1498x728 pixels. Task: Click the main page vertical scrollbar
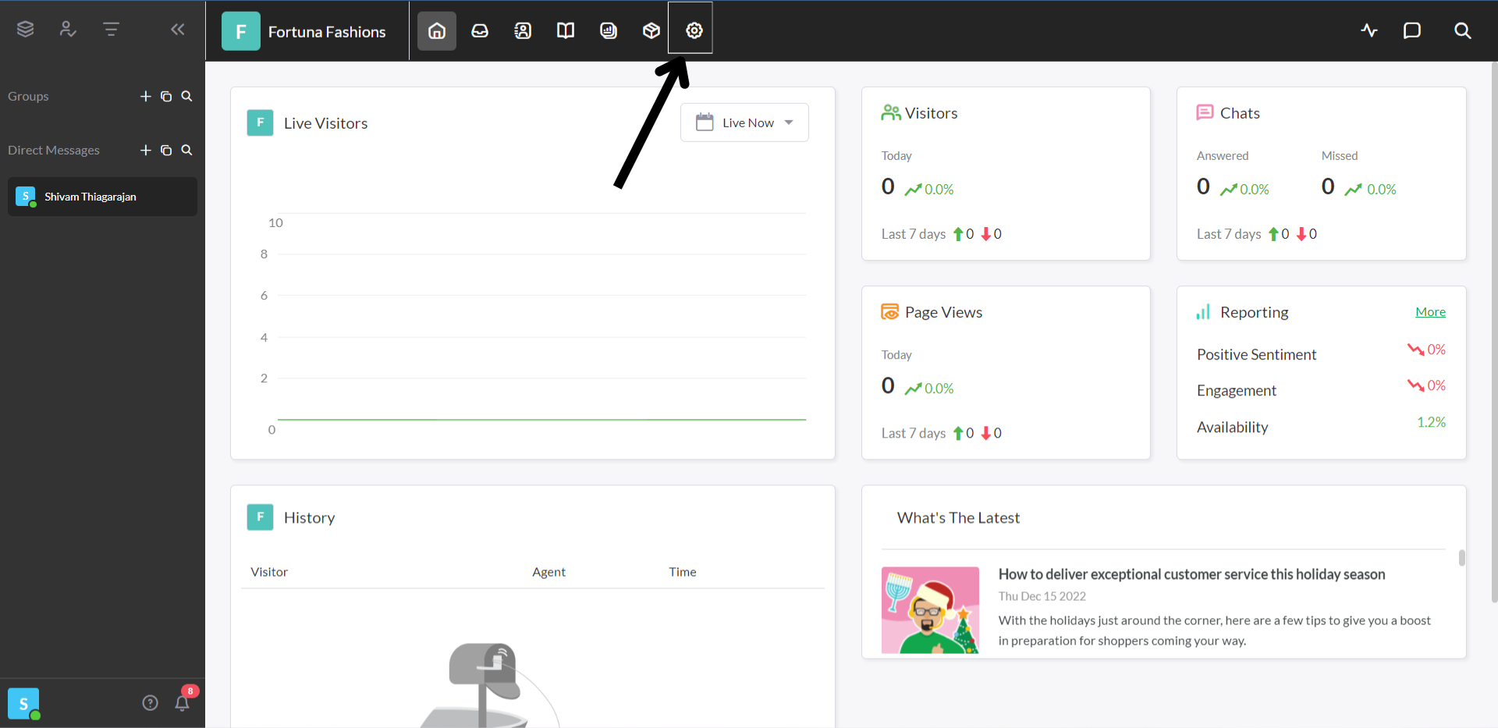pos(1493,332)
